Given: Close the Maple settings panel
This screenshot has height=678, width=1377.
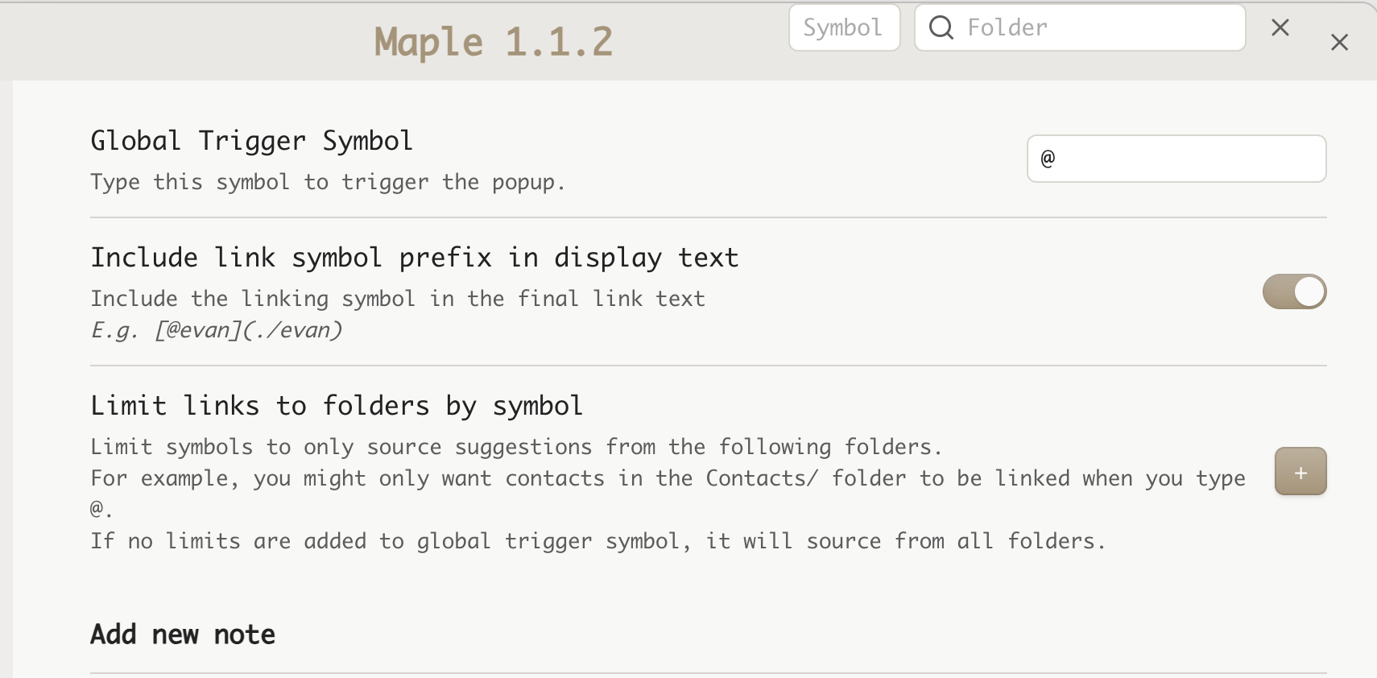Looking at the screenshot, I should (x=1339, y=43).
